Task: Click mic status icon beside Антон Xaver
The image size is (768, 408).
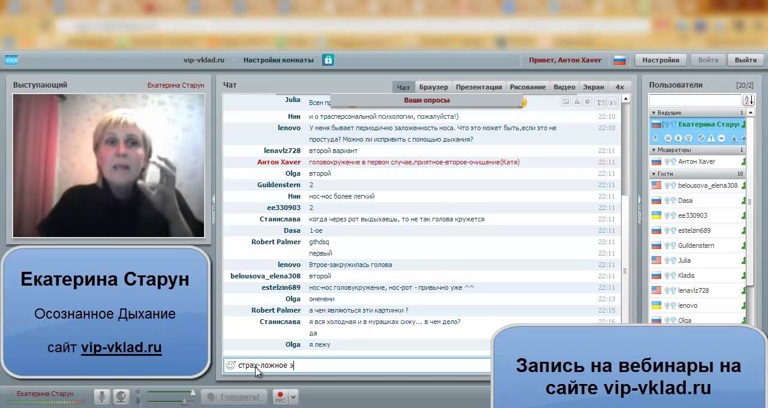Action: 667,161
